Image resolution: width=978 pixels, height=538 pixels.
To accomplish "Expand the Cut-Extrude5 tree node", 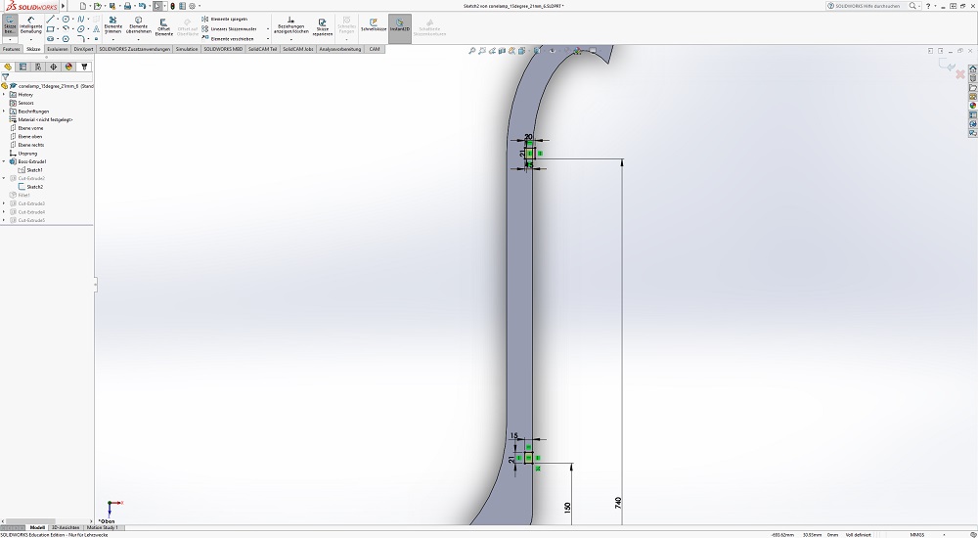I will [x=4, y=220].
